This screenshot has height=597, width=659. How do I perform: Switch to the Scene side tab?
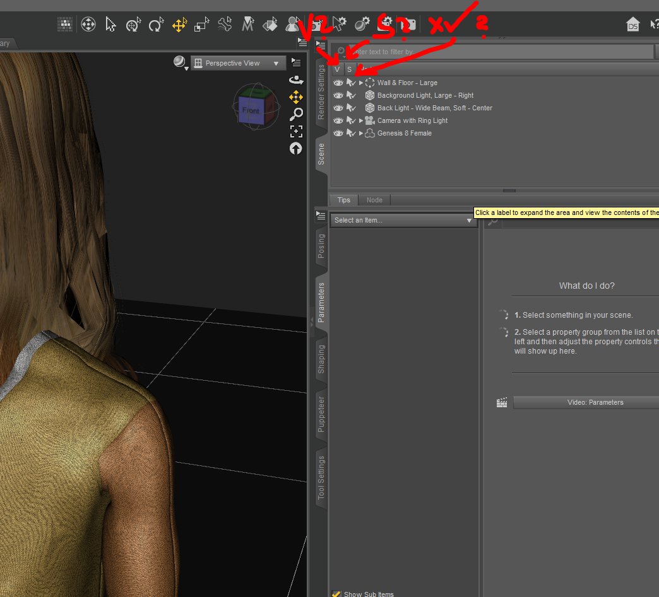321,154
